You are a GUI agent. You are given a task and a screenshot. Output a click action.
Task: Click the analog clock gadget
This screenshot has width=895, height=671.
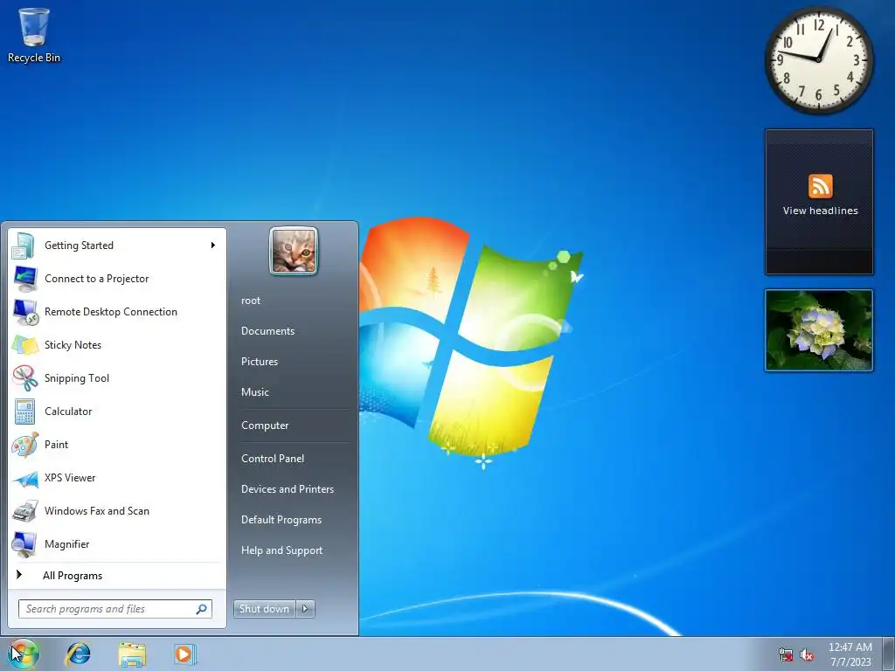coord(819,59)
